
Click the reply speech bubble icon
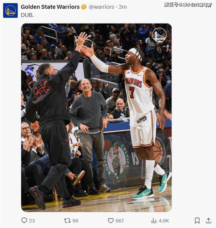tap(24, 220)
